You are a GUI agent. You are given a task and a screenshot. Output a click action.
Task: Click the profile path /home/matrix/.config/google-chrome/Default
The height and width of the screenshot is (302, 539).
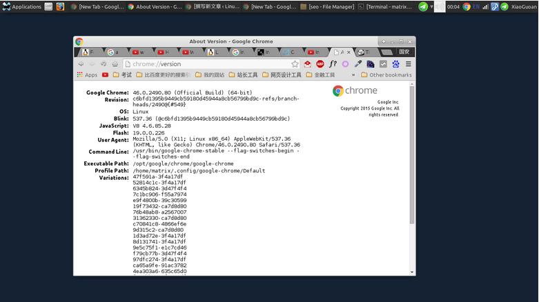(x=199, y=170)
